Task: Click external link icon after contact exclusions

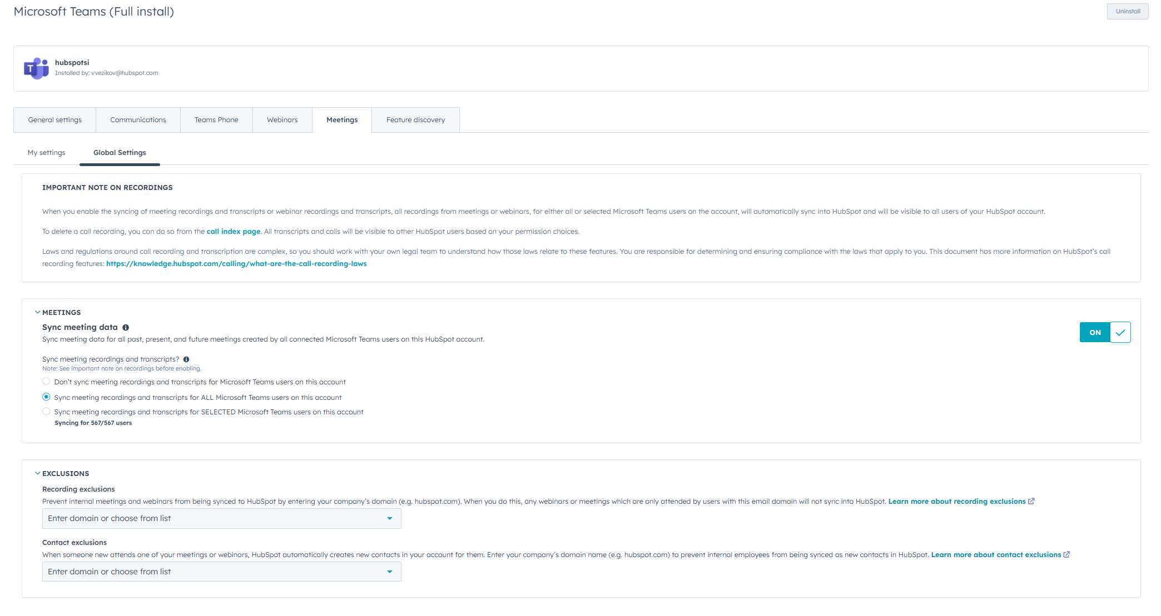Action: point(1066,554)
